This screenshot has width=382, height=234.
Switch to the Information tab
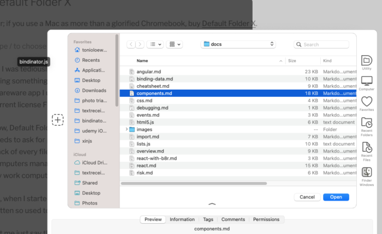tap(182, 219)
